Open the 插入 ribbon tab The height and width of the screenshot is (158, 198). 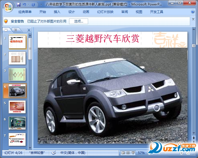point(57,12)
